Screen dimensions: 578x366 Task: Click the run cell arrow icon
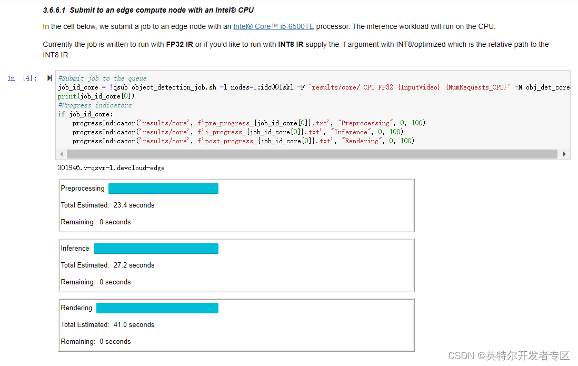[x=49, y=77]
